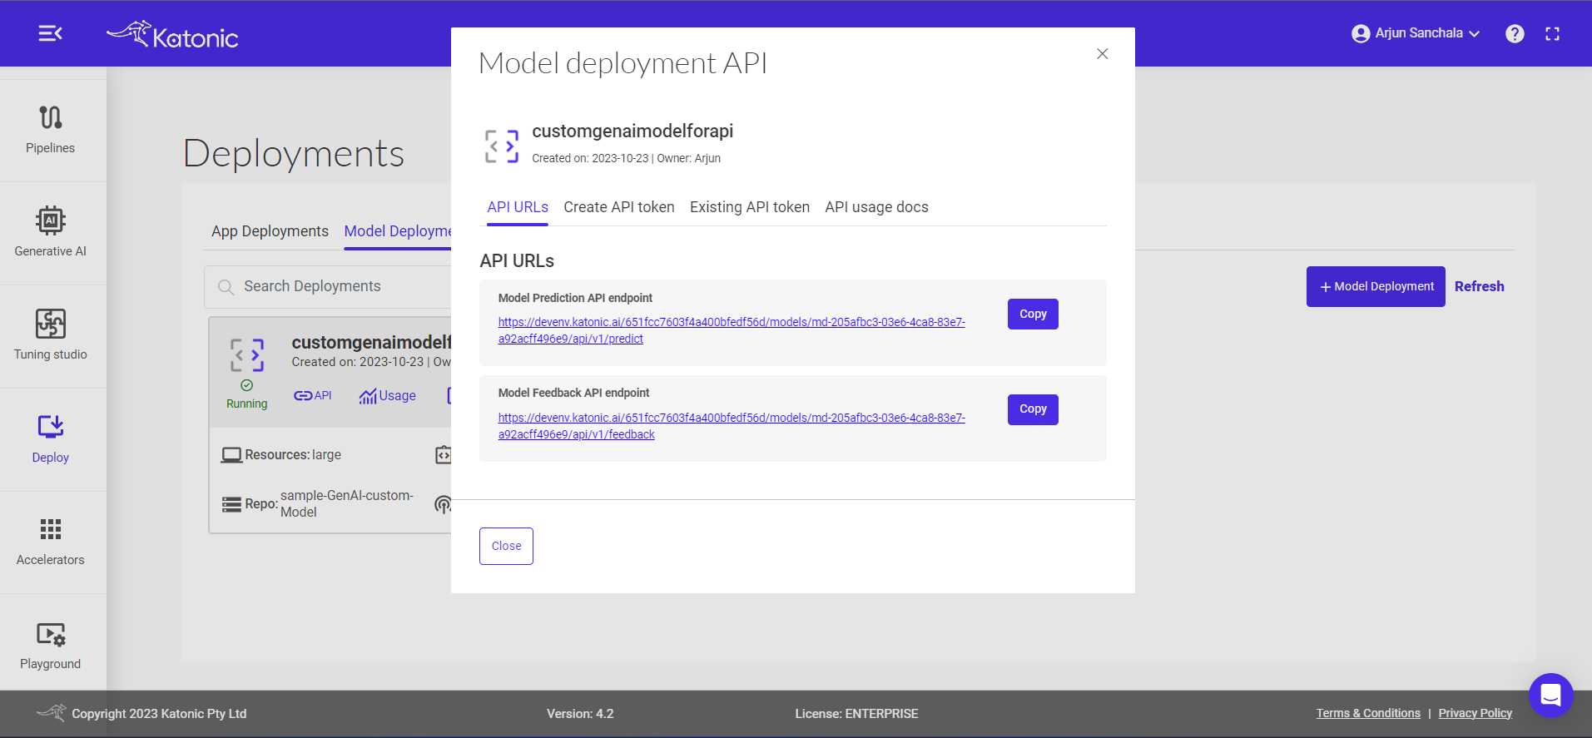Open the Model Feedback API endpoint link
The width and height of the screenshot is (1592, 738).
pyautogui.click(x=732, y=426)
